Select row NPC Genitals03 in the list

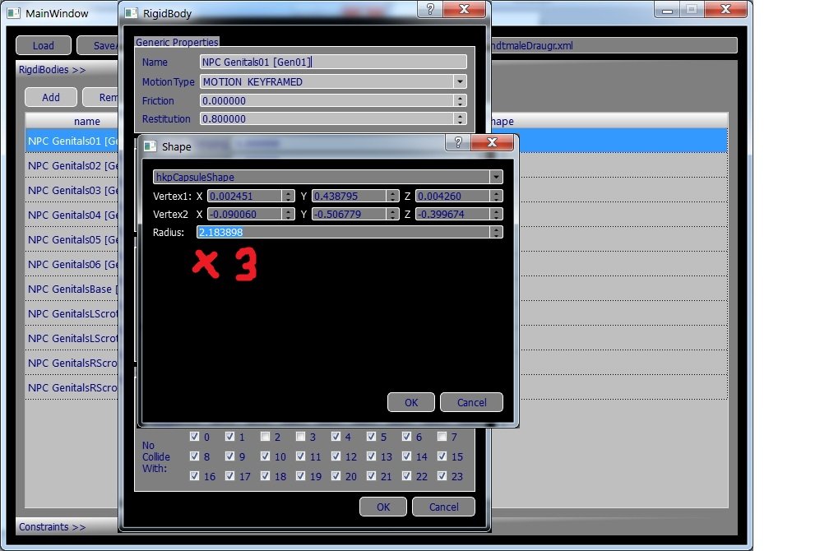[x=72, y=190]
